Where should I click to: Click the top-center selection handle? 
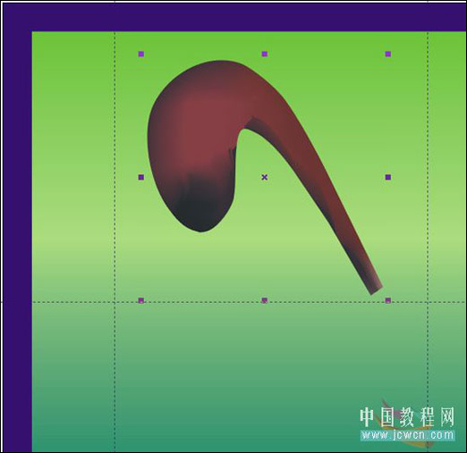pos(265,54)
